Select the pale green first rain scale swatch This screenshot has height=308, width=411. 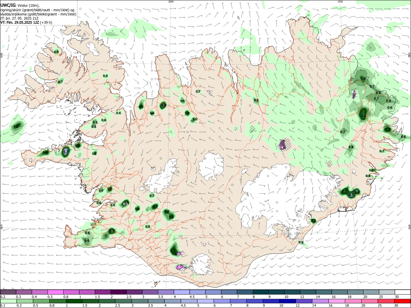tap(8, 301)
